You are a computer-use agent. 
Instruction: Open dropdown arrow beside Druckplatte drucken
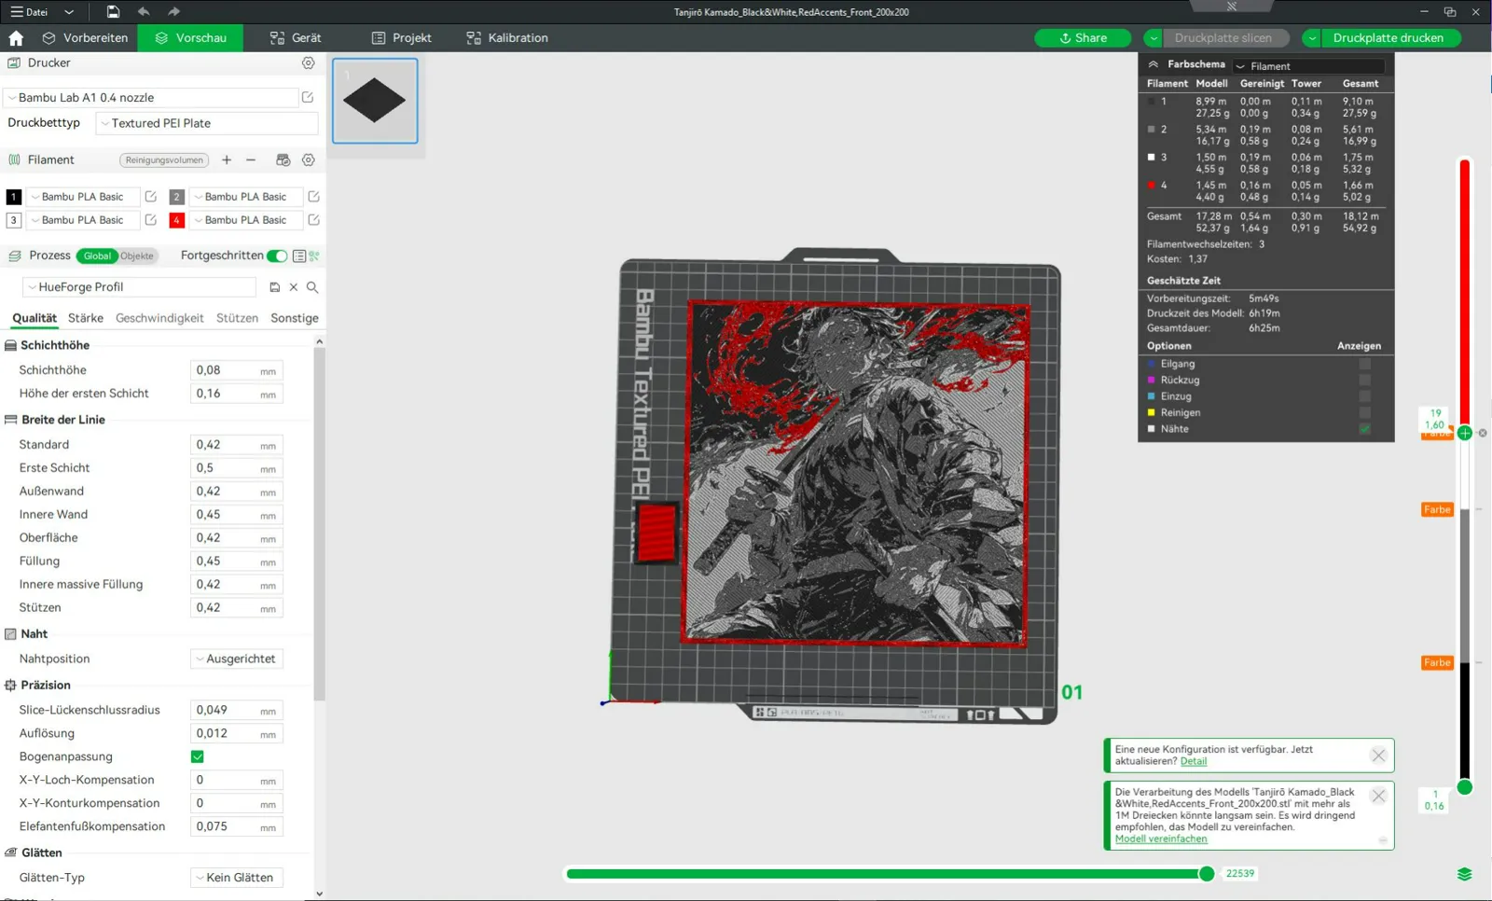pos(1312,38)
